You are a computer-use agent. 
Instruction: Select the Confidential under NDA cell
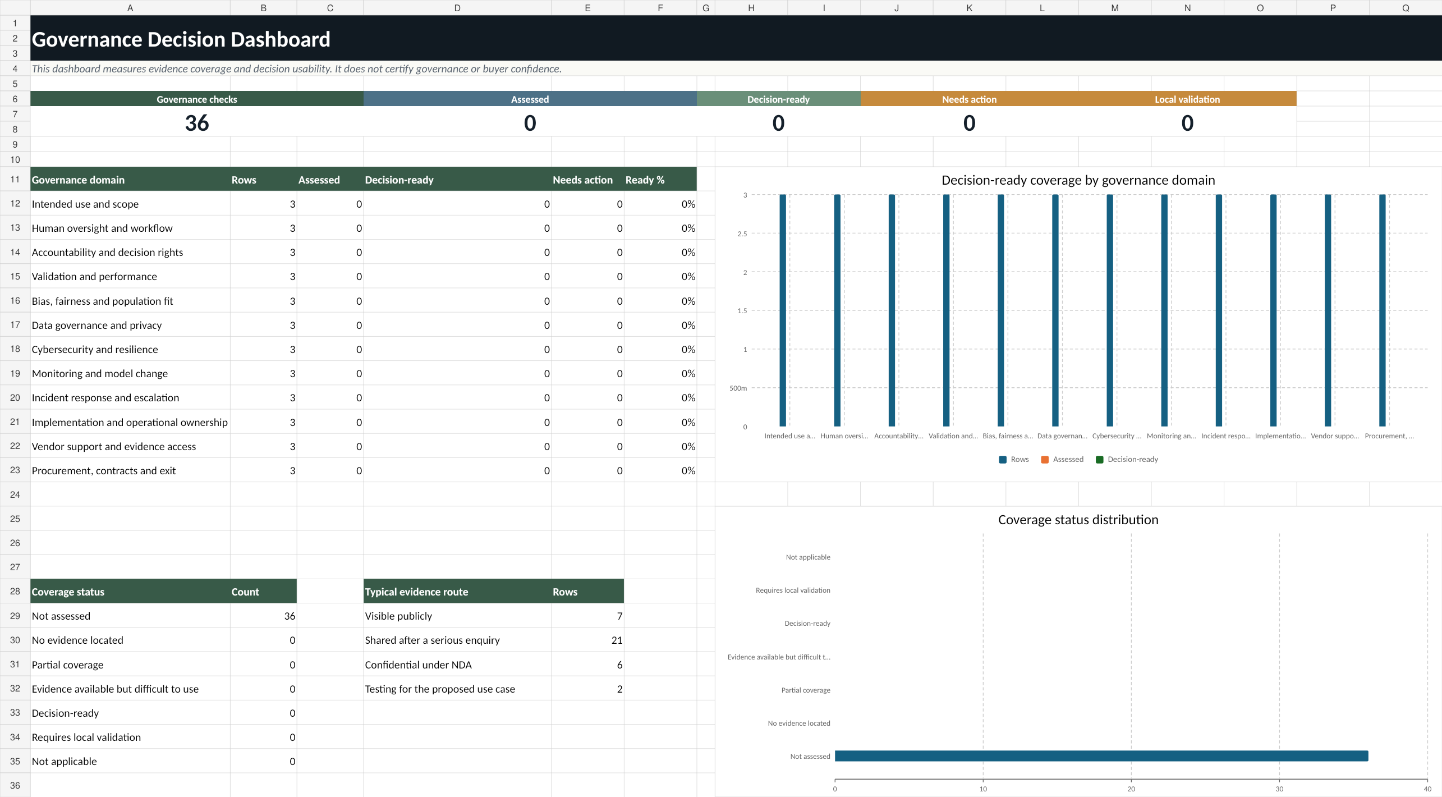[x=457, y=665]
